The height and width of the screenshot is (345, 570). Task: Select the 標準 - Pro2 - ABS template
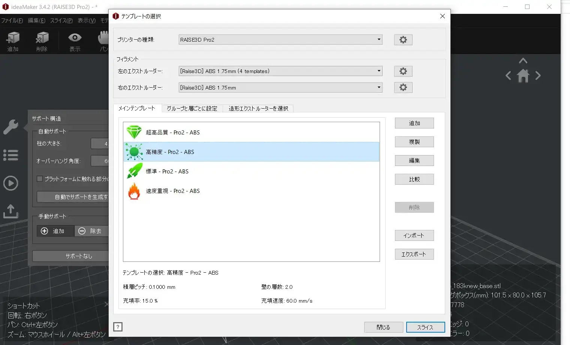point(167,172)
